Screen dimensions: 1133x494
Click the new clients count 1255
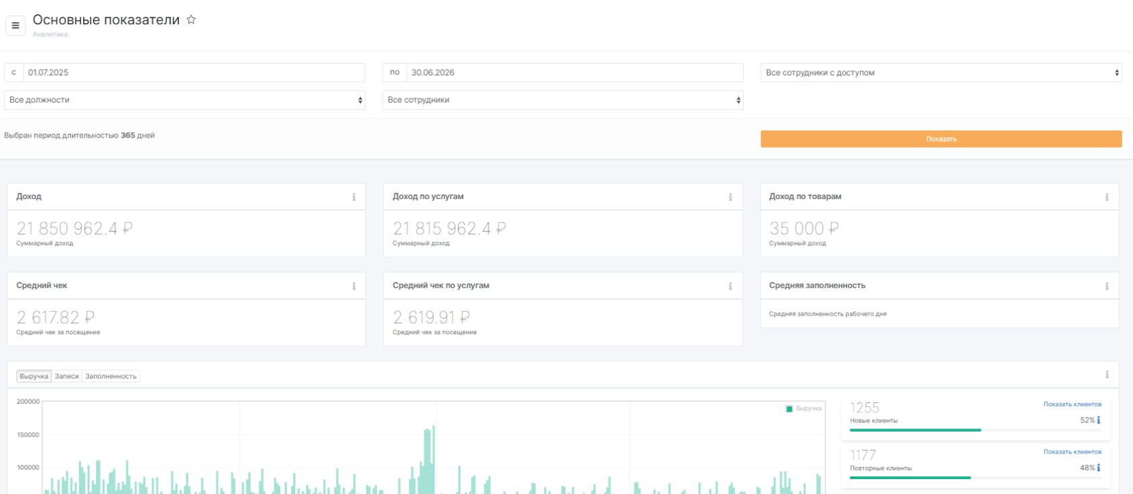pos(865,408)
